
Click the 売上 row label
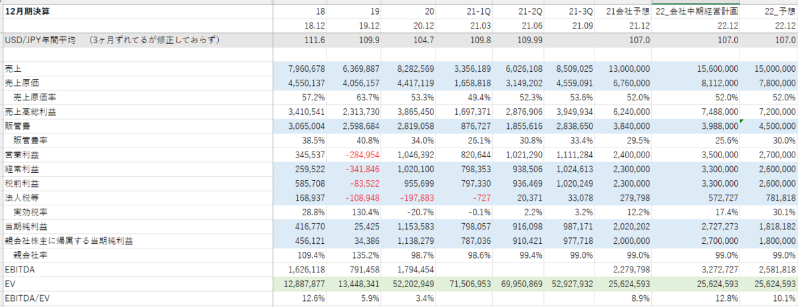click(13, 68)
